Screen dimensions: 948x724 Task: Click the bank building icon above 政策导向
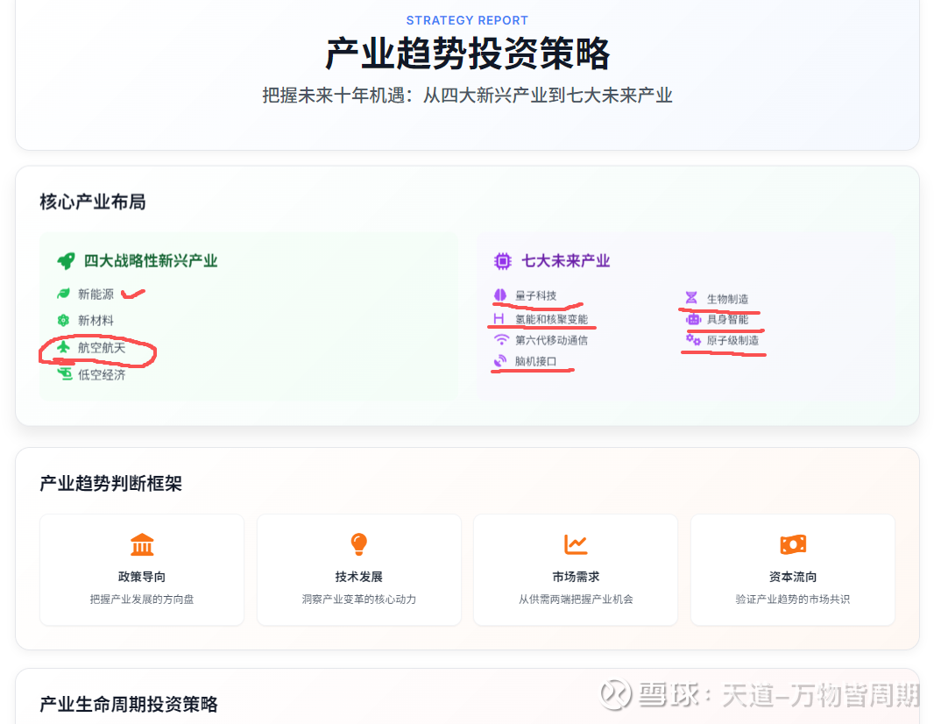tap(142, 544)
